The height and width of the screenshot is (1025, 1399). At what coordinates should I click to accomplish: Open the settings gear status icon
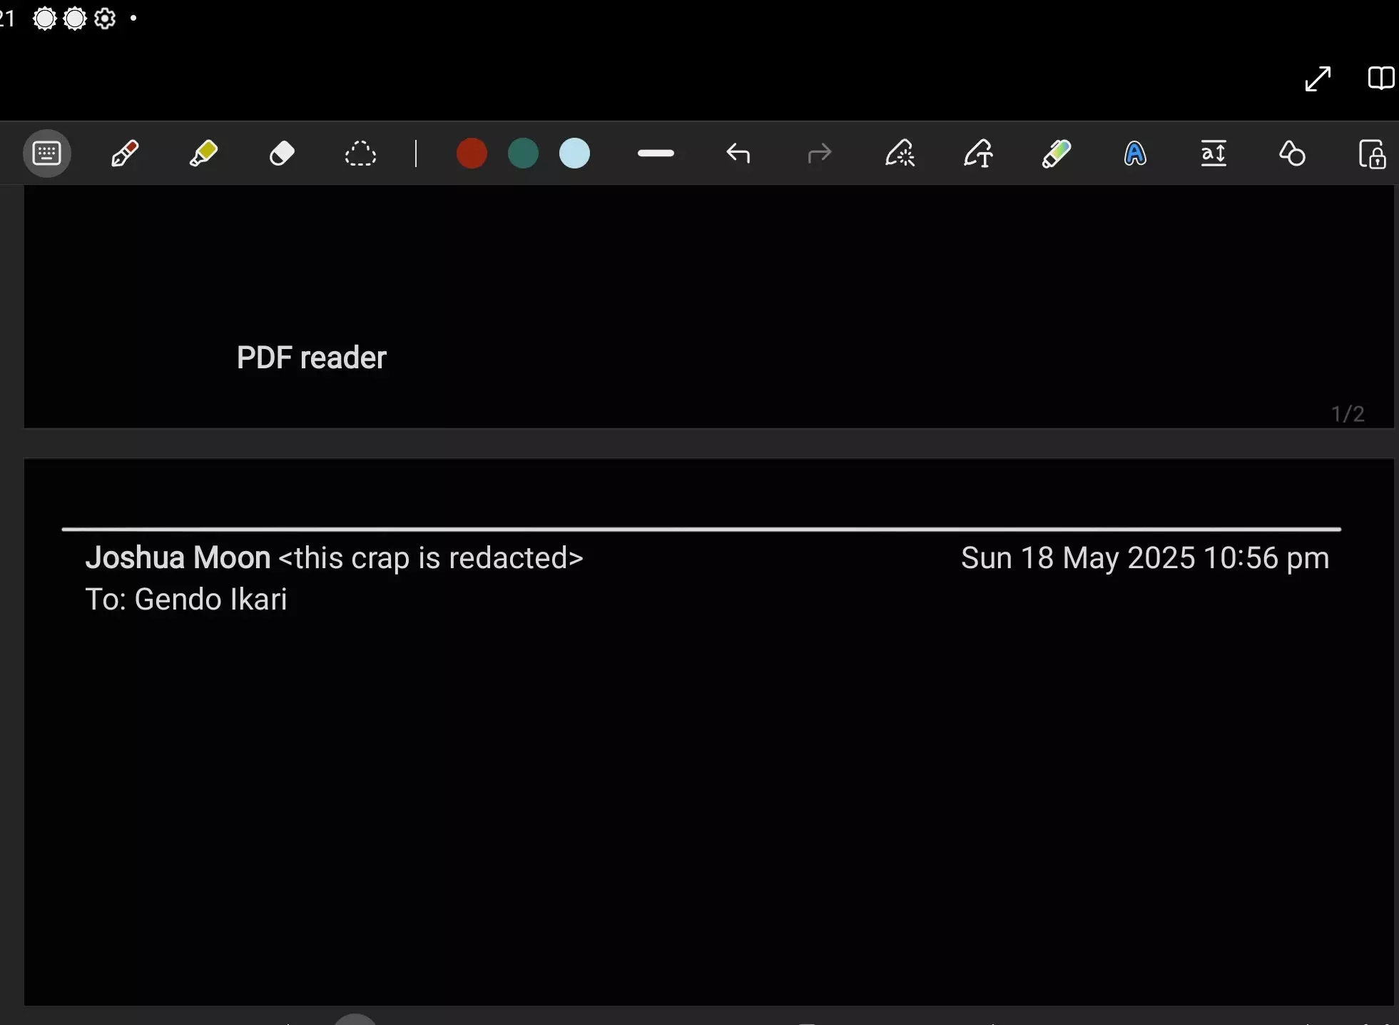[105, 19]
